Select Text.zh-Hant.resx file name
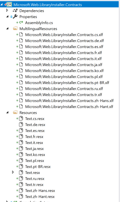The width and height of the screenshot is (120, 202). point(40,196)
